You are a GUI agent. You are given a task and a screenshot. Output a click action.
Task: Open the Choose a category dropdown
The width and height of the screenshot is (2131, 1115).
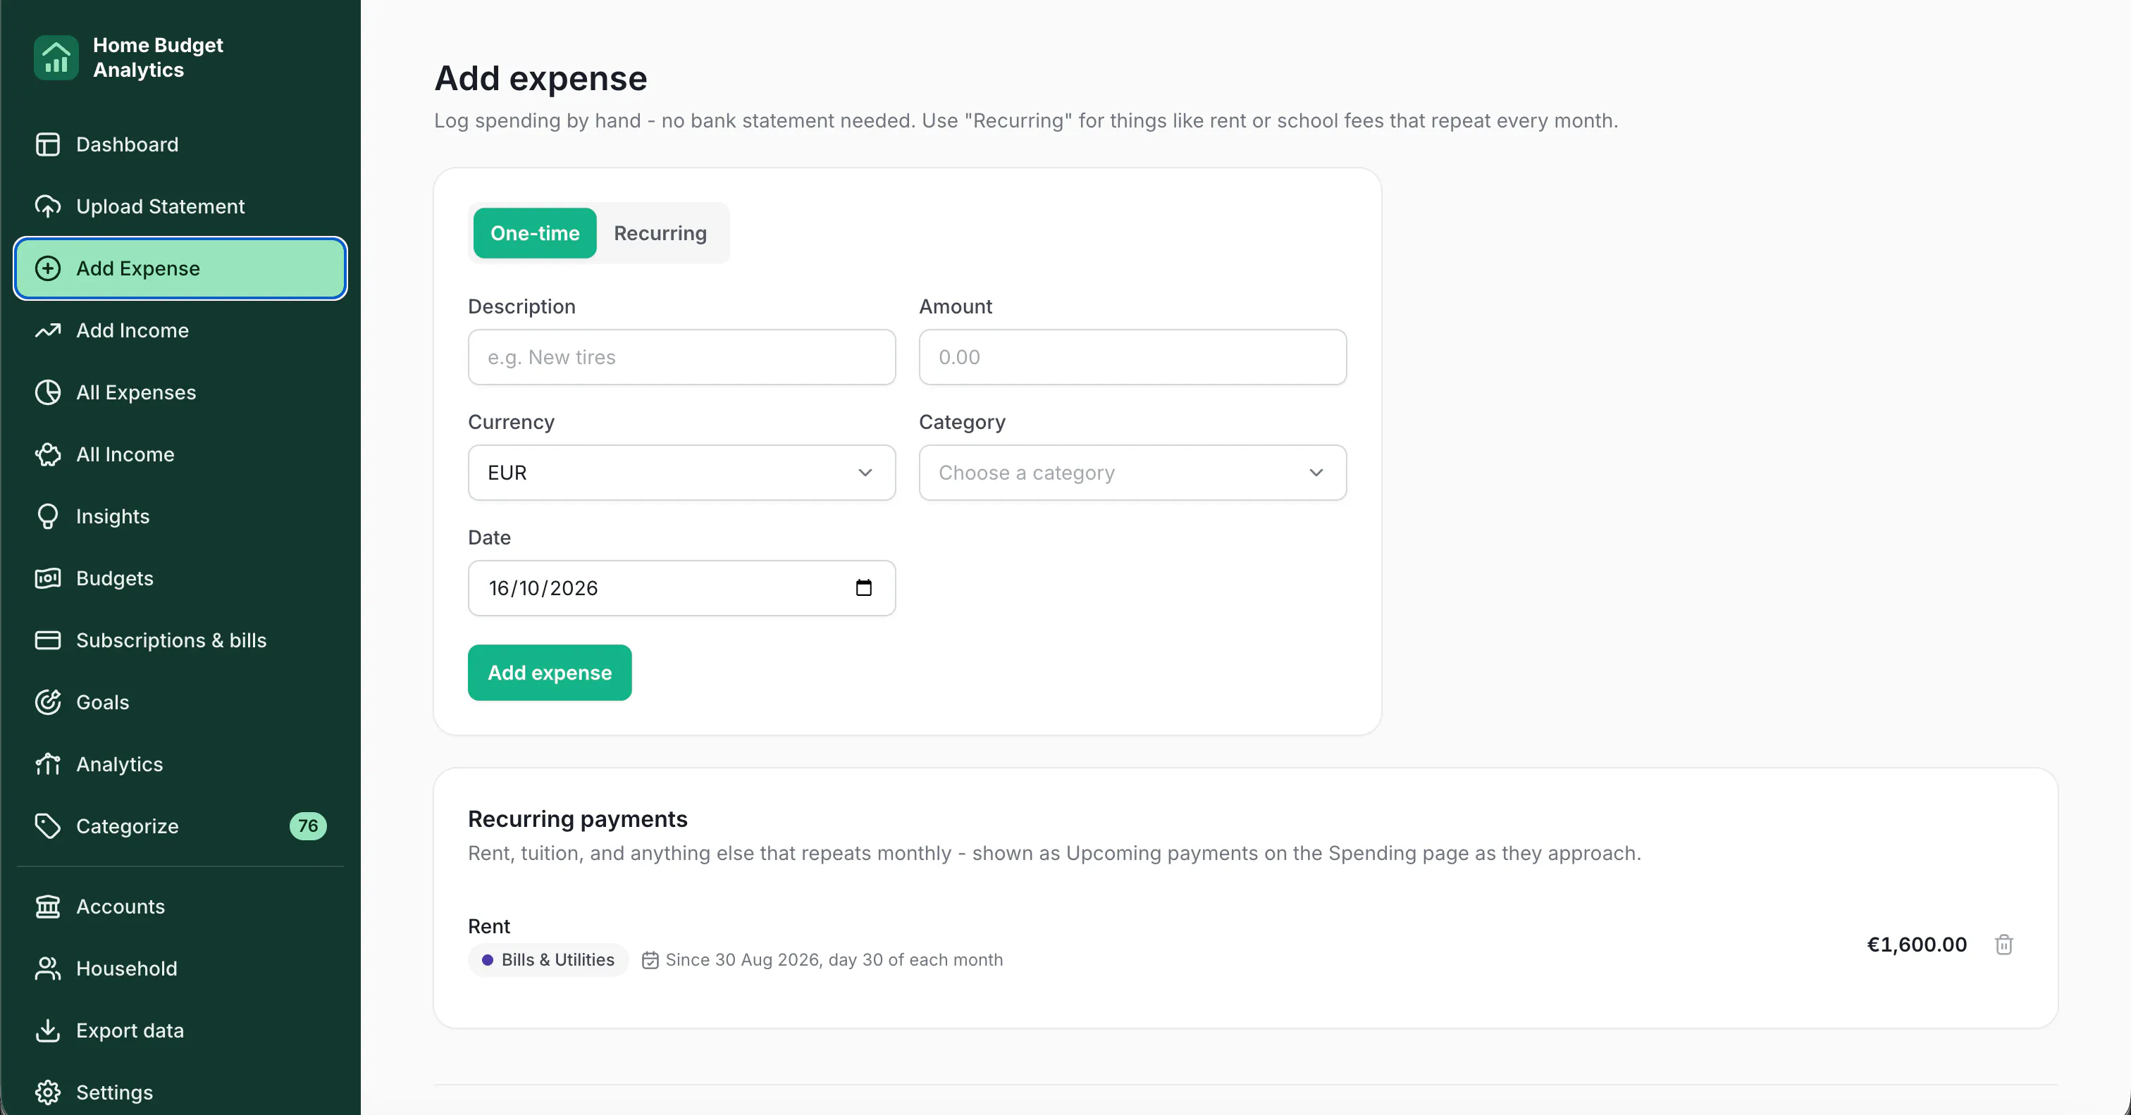[1132, 473]
